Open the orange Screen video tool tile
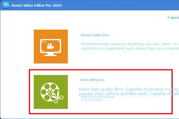 click(51, 46)
